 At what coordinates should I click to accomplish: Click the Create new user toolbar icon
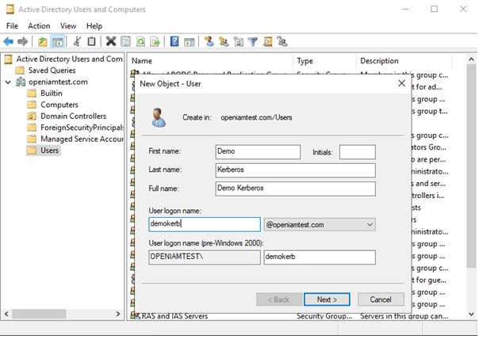[209, 41]
